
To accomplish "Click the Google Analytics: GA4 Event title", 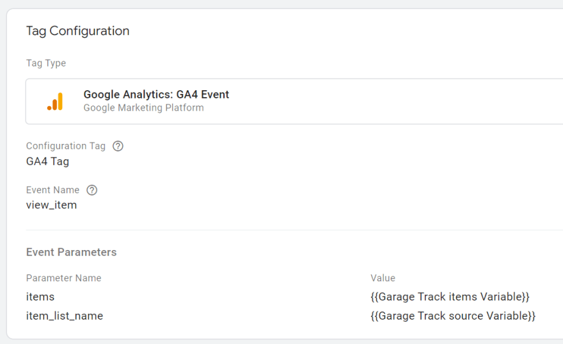I will [x=156, y=95].
